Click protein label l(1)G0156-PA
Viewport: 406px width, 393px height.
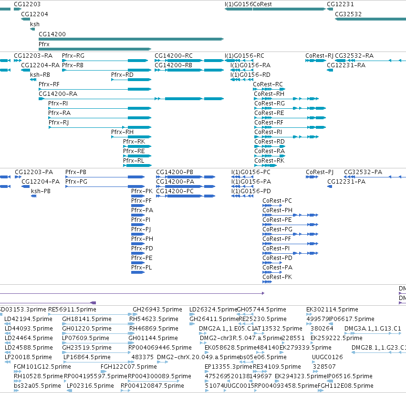[x=251, y=182]
